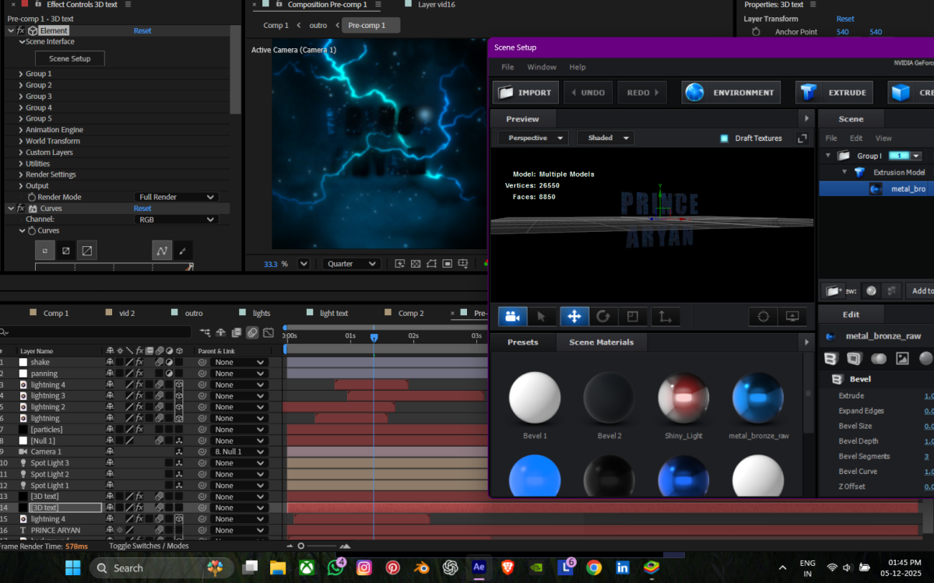This screenshot has width=934, height=583.
Task: Click the Bevel 1 material sphere
Action: tap(535, 398)
